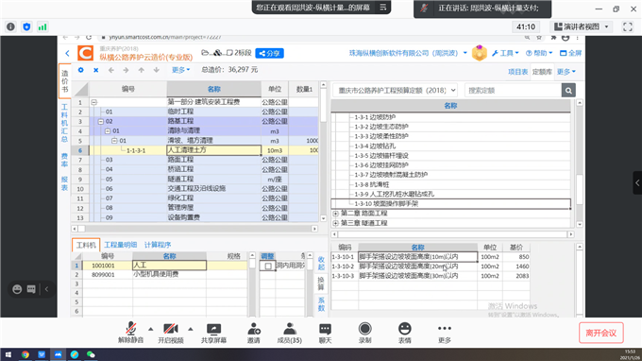The width and height of the screenshot is (642, 361).
Task: Move row down with the down arrow icon
Action: (x=157, y=70)
